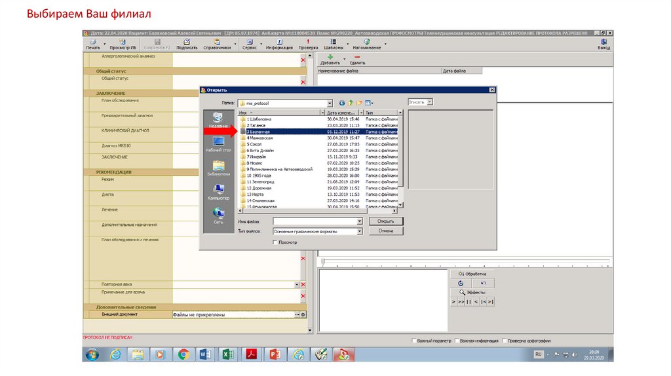Expand the Имя файла dropdown
Viewport: 671px width, 376px height.
[360, 221]
